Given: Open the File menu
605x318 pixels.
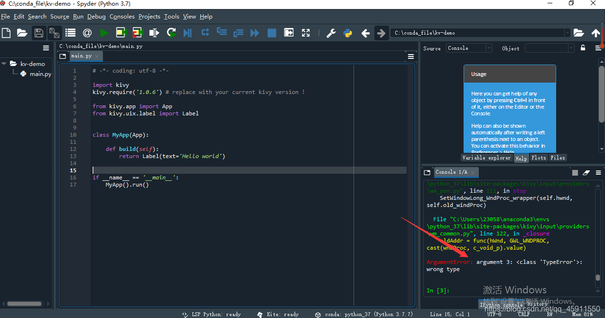Looking at the screenshot, I should click(5, 16).
